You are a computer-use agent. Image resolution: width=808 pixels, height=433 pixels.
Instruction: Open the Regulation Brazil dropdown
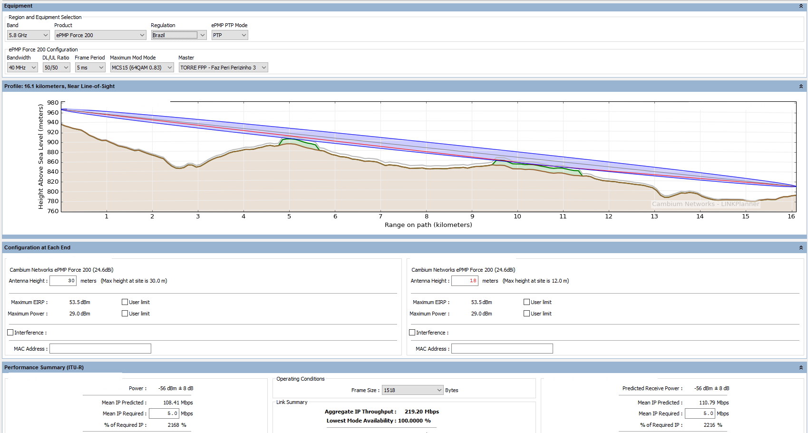point(178,35)
